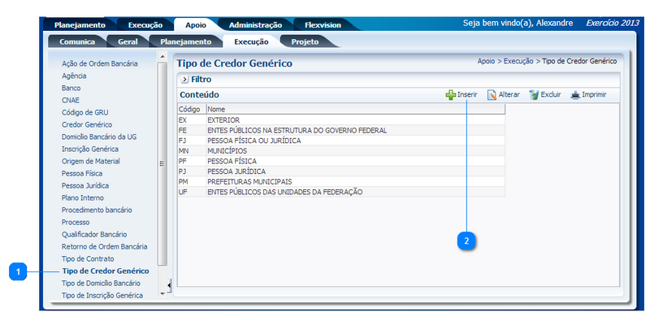Click the Execução breadcrumb link
Image resolution: width=650 pixels, height=321 pixels.
point(518,62)
